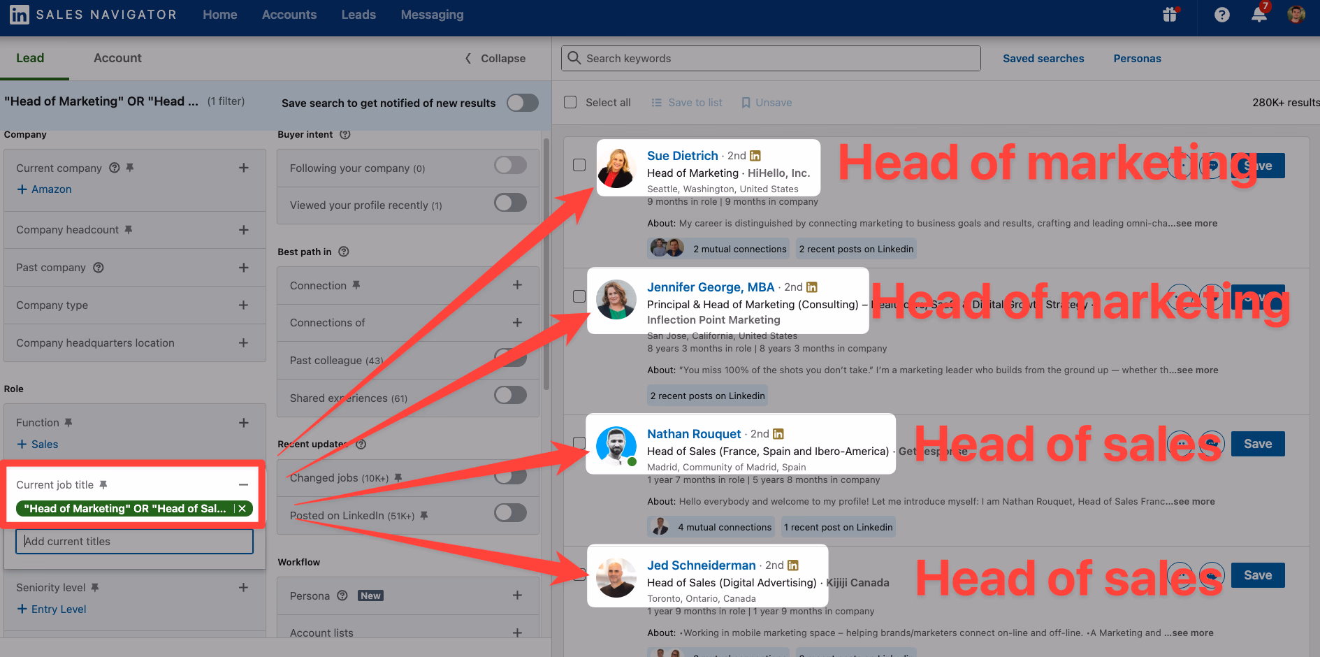Open the Leads menu

(358, 15)
